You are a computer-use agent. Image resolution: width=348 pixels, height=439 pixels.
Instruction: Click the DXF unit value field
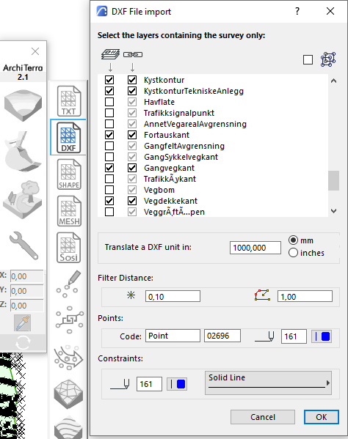coord(255,248)
